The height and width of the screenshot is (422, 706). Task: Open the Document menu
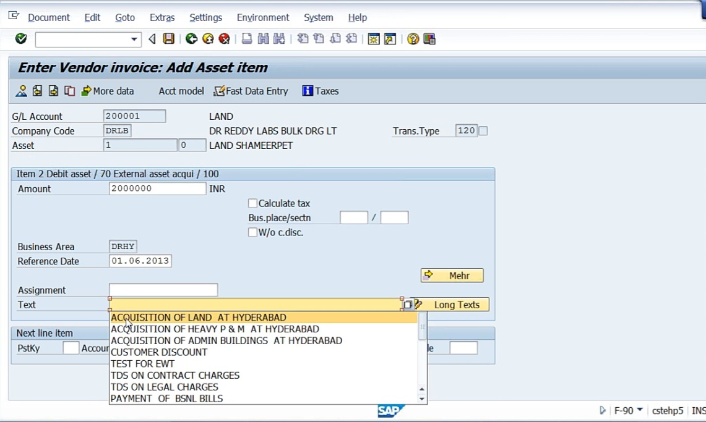click(x=49, y=17)
